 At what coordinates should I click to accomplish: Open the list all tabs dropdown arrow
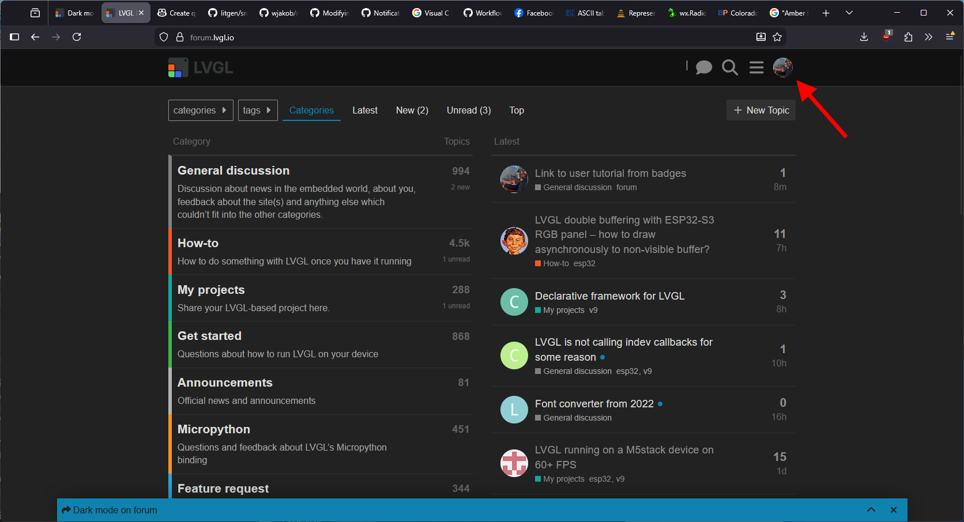pos(849,13)
